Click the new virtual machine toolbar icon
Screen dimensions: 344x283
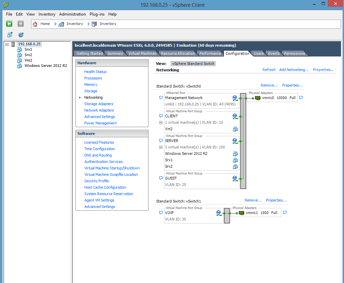pos(10,35)
